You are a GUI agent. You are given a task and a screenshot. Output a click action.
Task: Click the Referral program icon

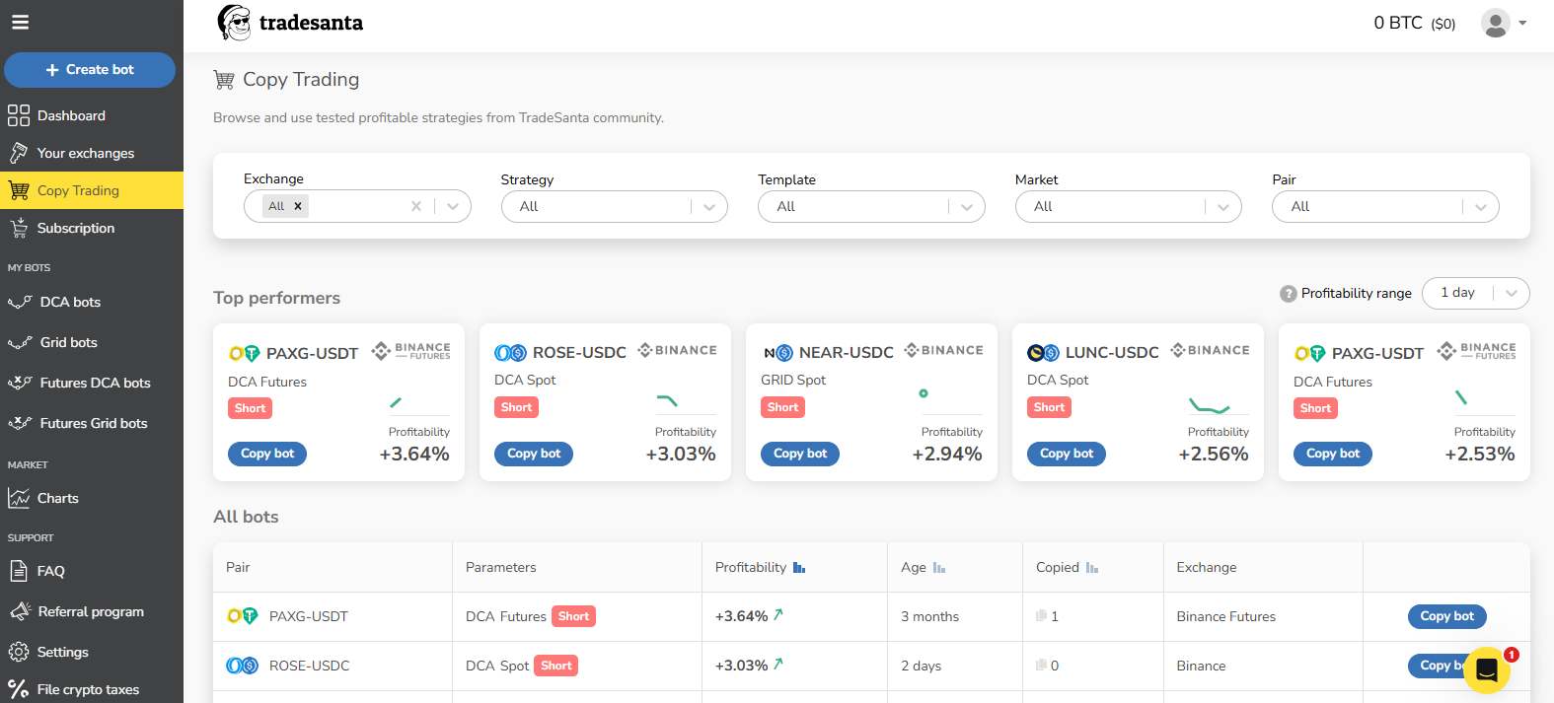point(20,611)
